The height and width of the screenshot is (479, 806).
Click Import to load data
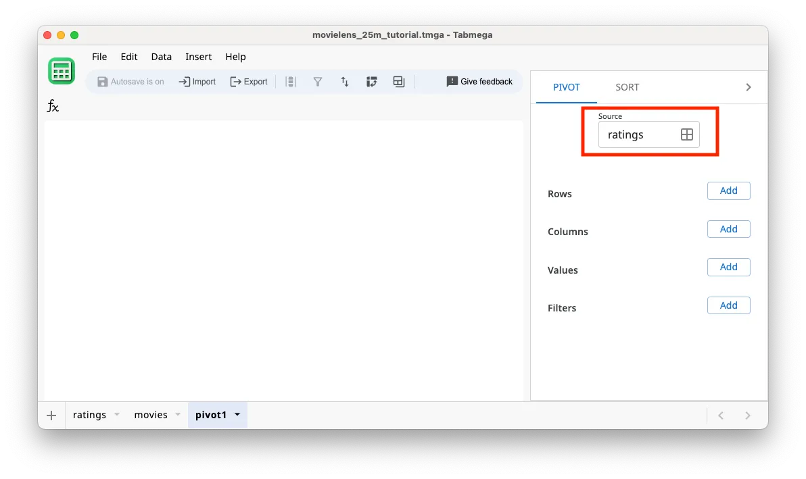click(x=197, y=81)
